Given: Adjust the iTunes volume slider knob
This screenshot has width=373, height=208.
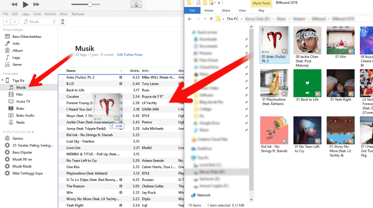Looking at the screenshot, I should (x=90, y=4).
